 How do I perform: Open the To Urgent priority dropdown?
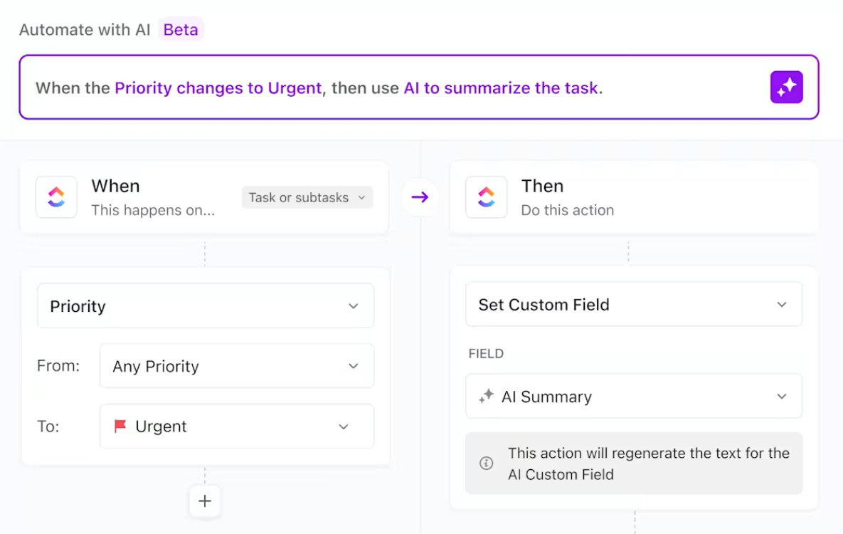pos(236,426)
